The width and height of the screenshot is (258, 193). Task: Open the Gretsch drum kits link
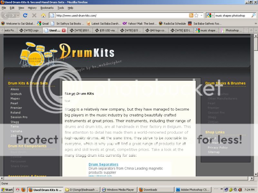pyautogui.click(x=16, y=94)
